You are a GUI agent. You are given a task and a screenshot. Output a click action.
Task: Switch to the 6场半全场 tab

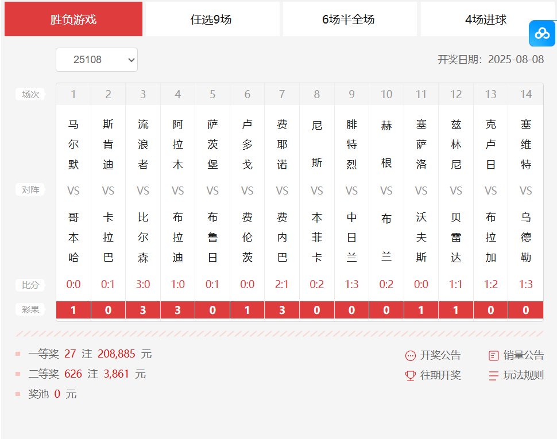pyautogui.click(x=350, y=19)
